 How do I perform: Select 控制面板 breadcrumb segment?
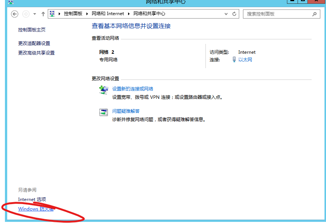pyautogui.click(x=74, y=14)
